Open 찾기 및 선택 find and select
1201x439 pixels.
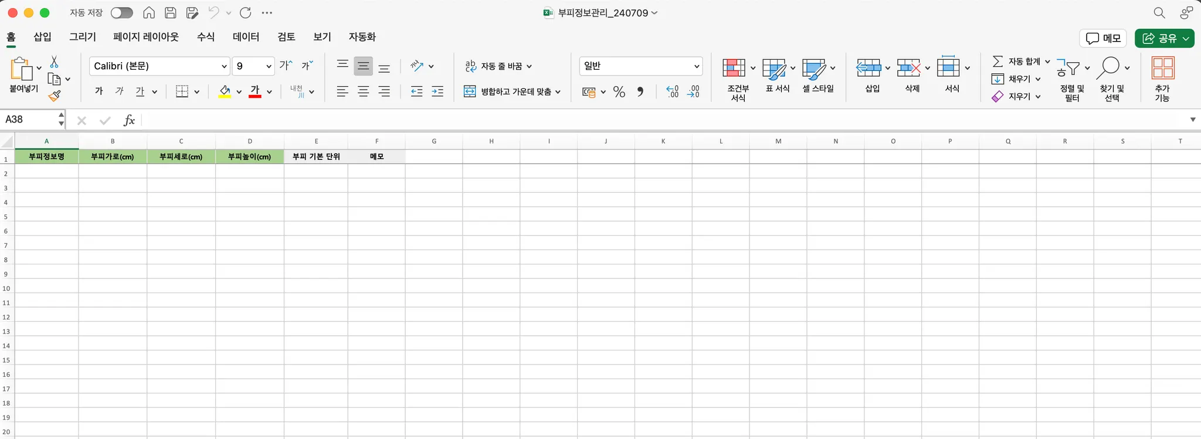coord(1112,79)
